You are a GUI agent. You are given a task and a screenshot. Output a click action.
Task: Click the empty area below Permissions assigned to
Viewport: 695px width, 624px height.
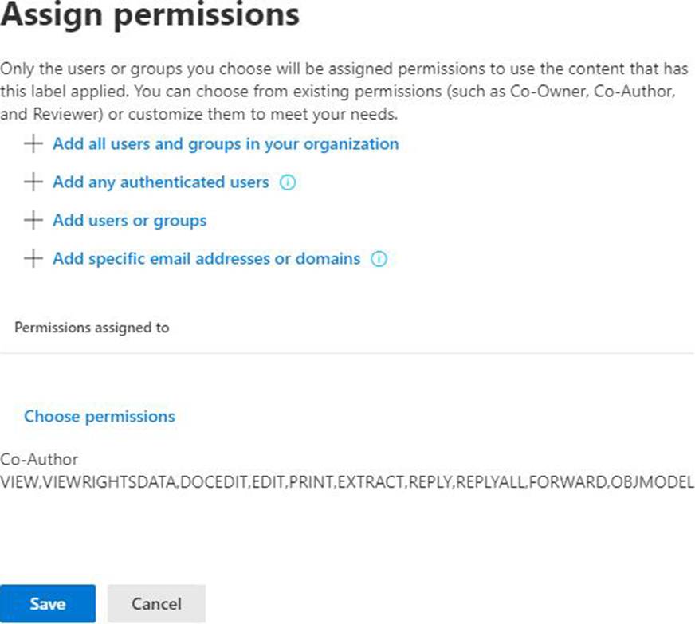click(347, 379)
